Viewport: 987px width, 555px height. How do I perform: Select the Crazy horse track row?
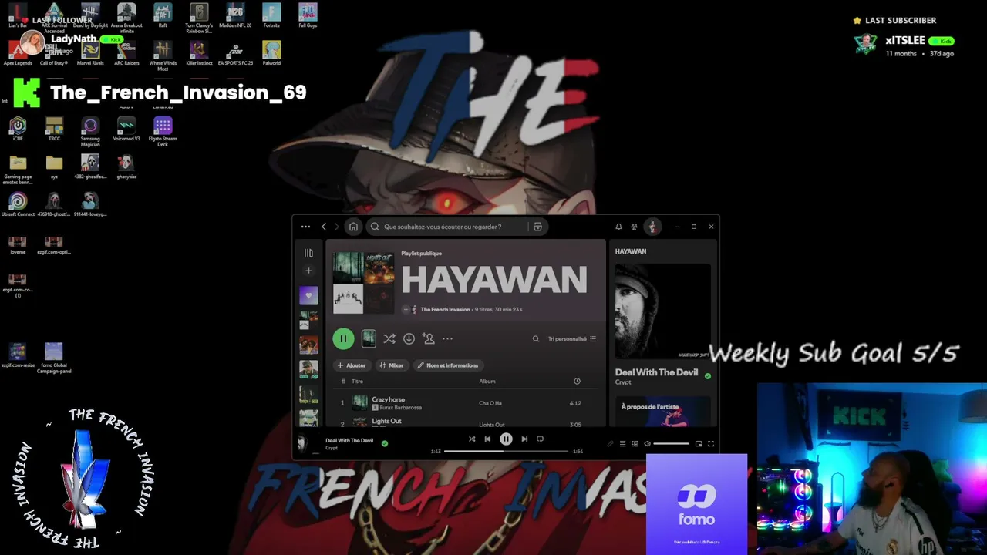coord(465,403)
